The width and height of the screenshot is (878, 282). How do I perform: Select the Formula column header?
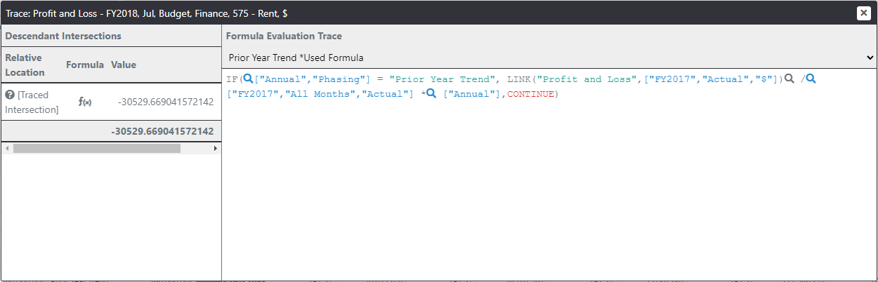click(85, 65)
